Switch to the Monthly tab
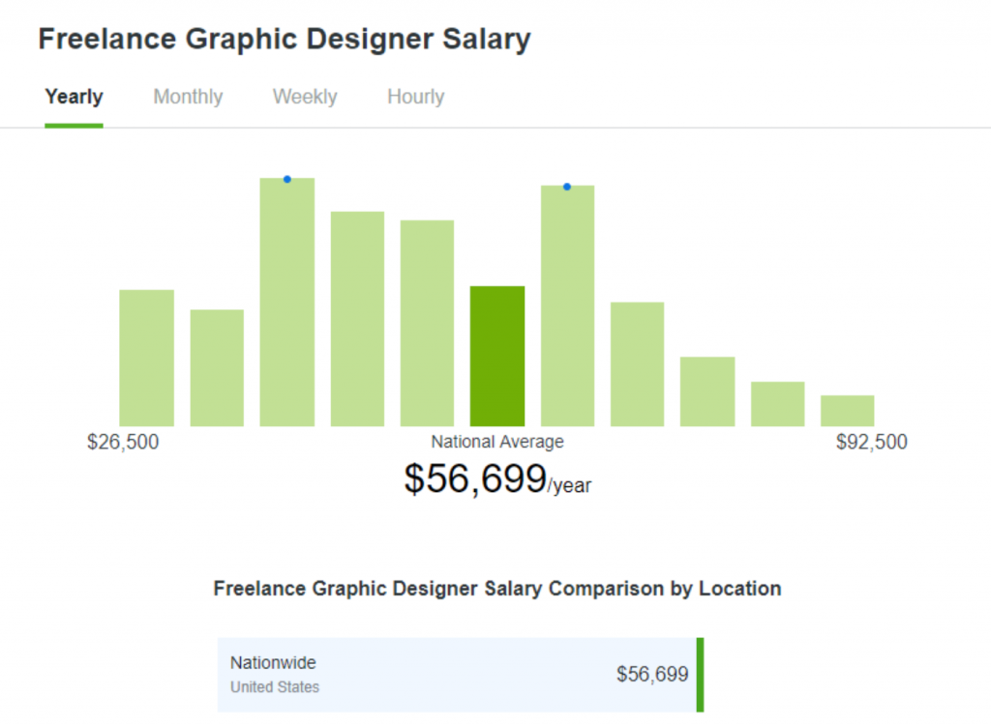Viewport: 991px width, 725px height. [x=187, y=97]
